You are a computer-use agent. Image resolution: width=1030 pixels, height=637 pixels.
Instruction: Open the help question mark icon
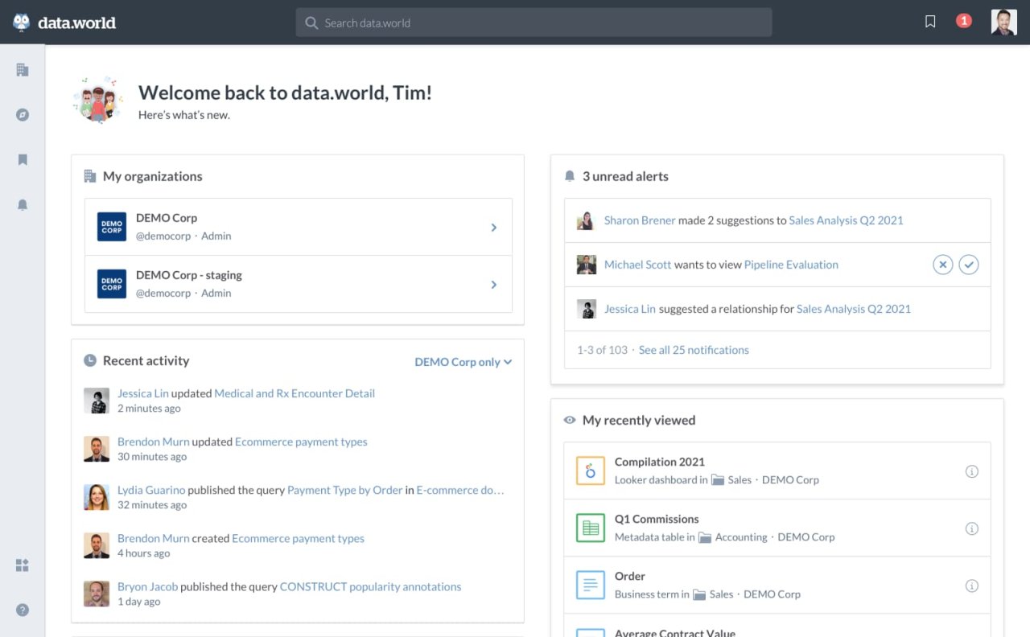pos(23,610)
